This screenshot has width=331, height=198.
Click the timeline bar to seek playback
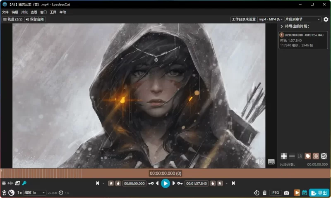pos(165,173)
